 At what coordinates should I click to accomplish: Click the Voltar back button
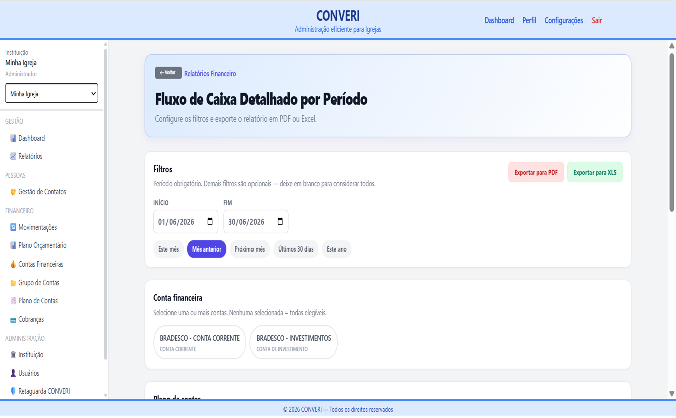click(168, 73)
